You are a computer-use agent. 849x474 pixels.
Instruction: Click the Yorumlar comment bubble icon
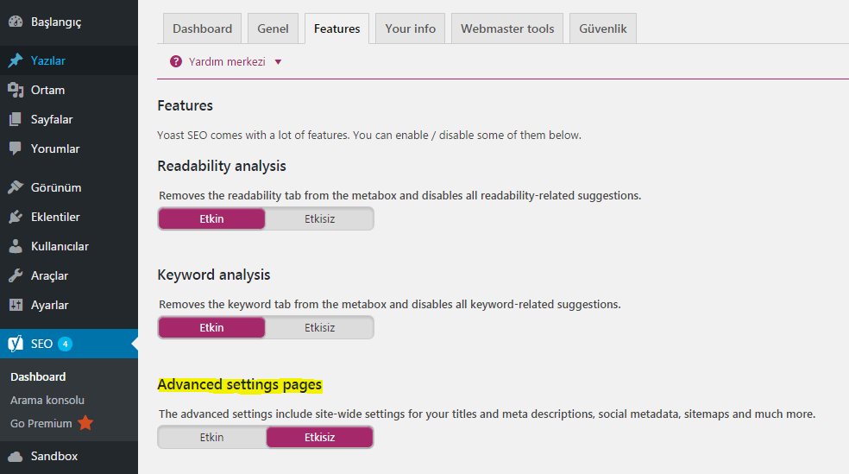coord(16,149)
